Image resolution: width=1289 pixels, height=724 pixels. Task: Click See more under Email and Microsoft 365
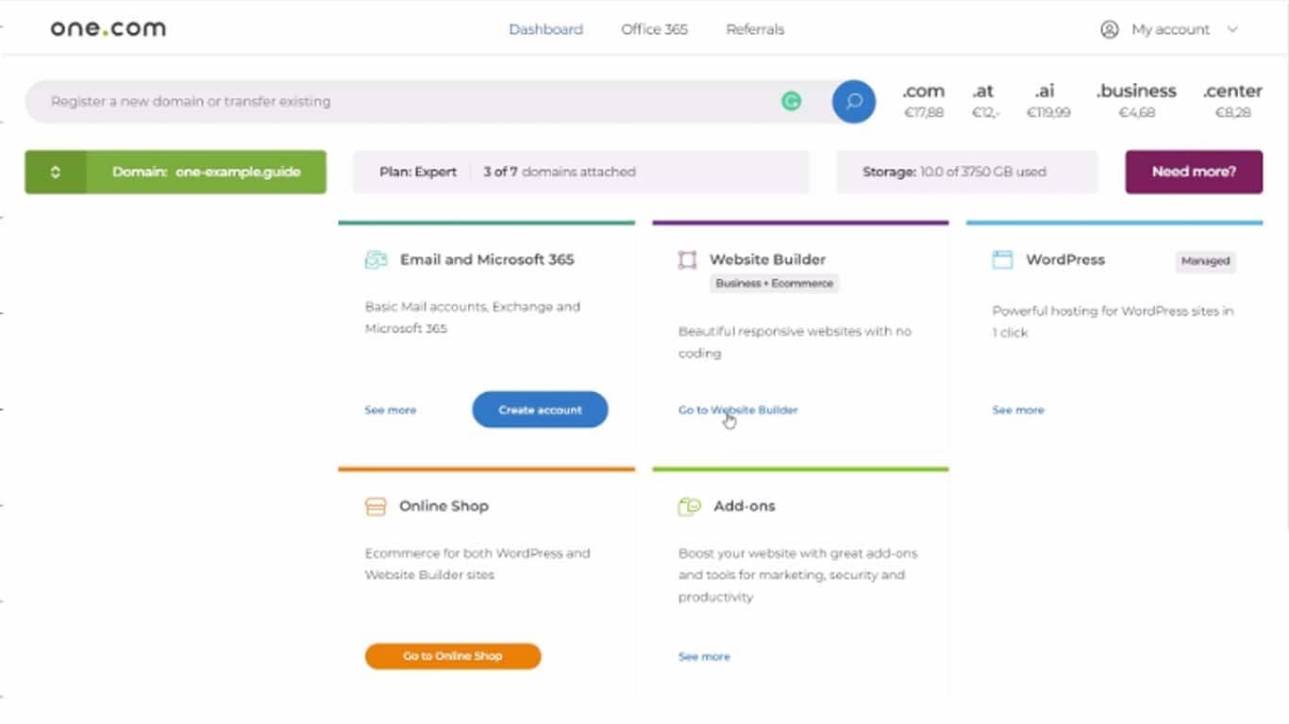coord(391,410)
